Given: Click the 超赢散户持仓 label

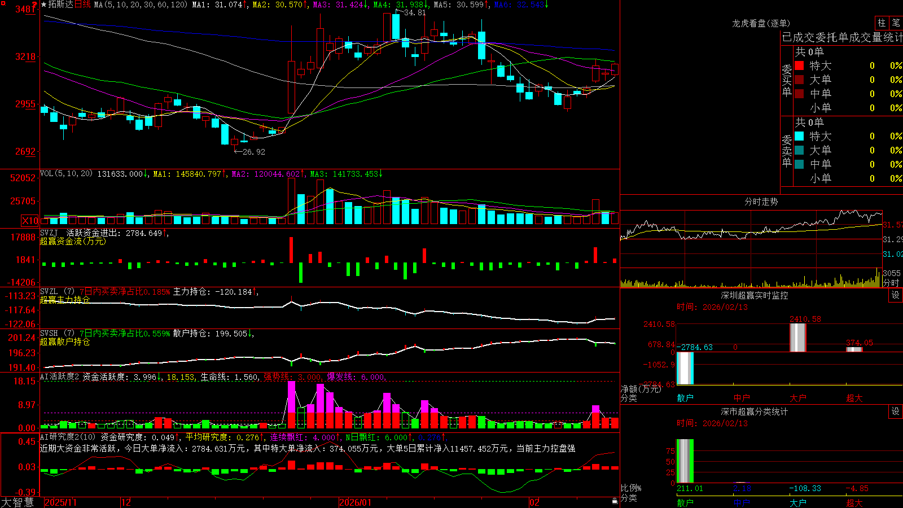Looking at the screenshot, I should 65,341.
